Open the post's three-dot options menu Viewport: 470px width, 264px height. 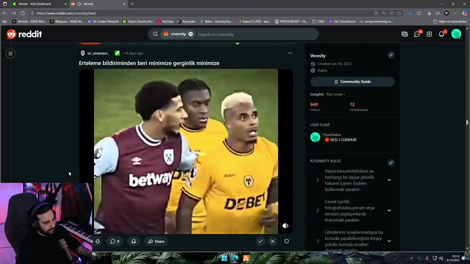pos(290,53)
